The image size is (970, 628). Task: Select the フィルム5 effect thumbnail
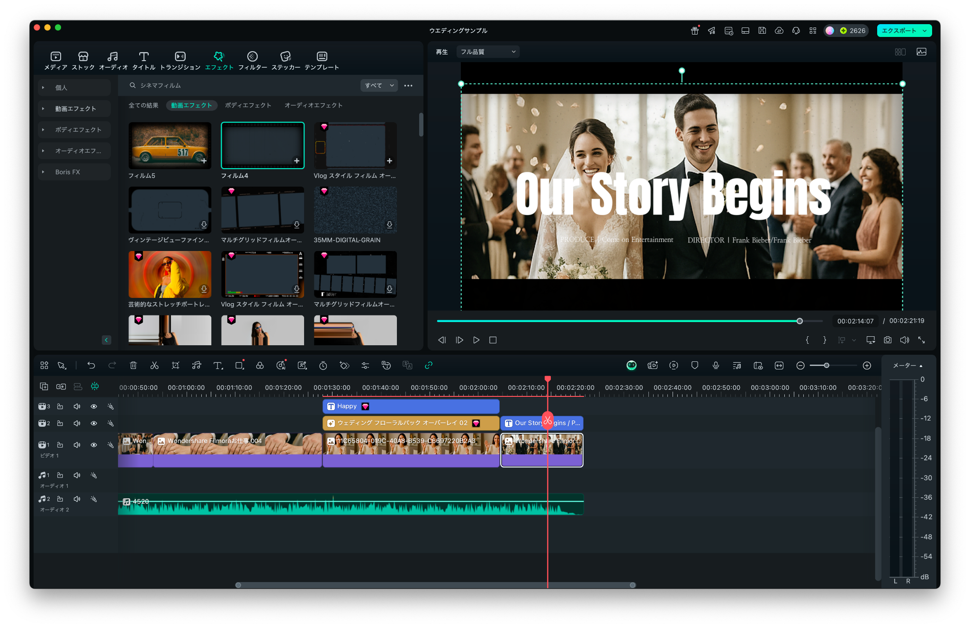[170, 145]
